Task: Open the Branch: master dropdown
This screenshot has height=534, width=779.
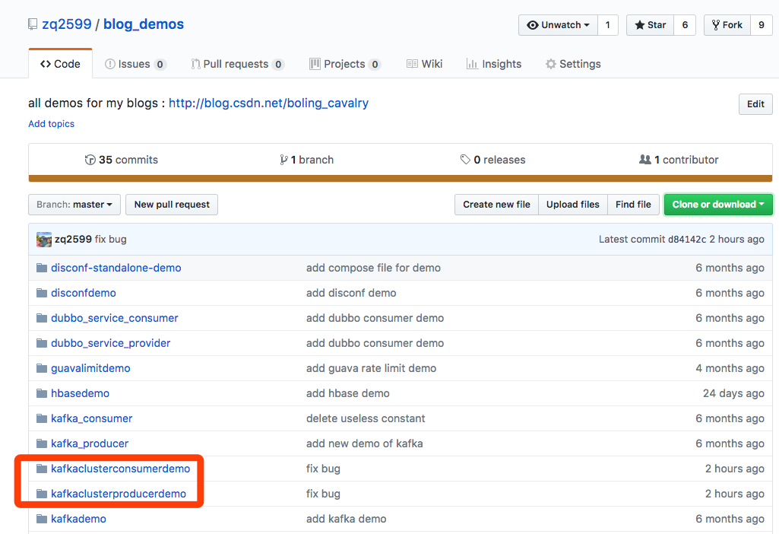Action: (x=74, y=205)
